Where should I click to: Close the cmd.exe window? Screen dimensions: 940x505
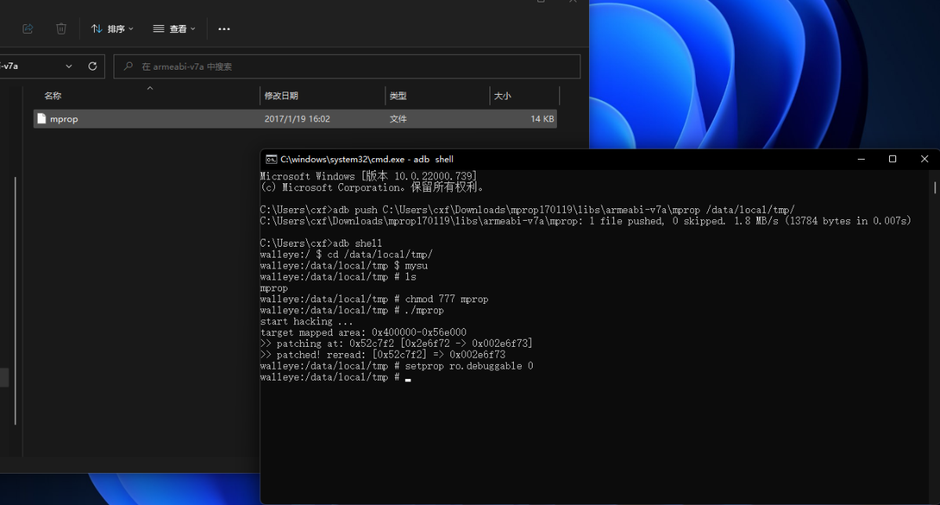[x=924, y=159]
